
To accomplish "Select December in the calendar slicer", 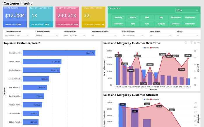I will click(190, 24).
